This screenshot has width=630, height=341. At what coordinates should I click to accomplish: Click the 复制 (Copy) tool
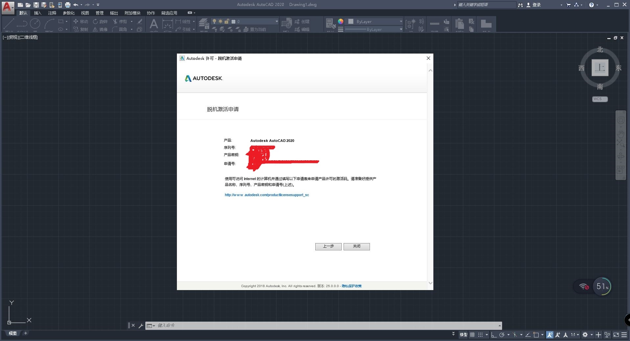coord(81,29)
